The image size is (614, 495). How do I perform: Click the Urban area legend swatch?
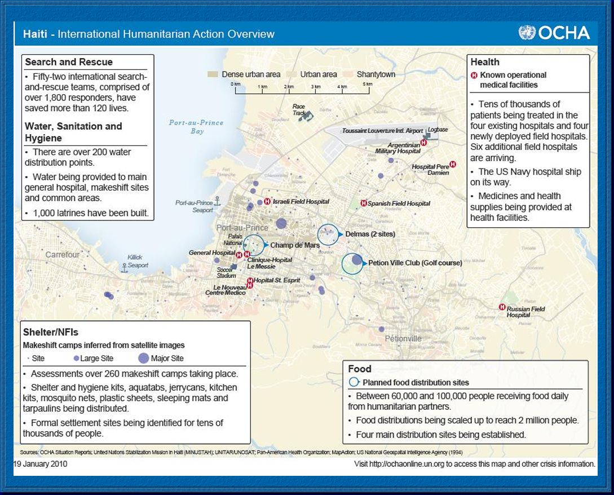[291, 74]
